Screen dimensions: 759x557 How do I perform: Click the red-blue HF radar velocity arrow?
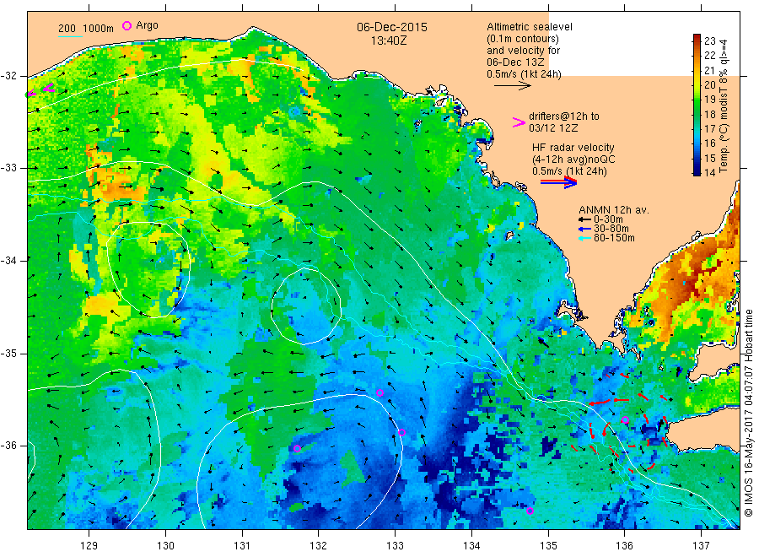[x=558, y=181]
